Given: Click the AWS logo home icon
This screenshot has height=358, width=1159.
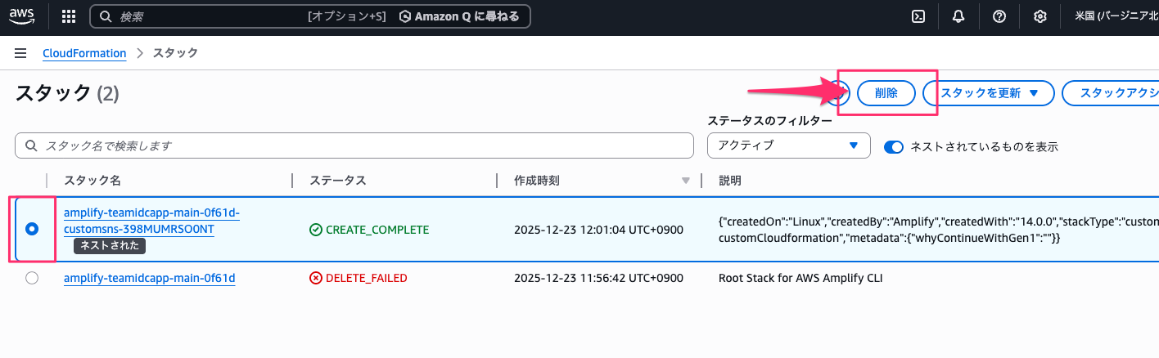Looking at the screenshot, I should click(22, 16).
